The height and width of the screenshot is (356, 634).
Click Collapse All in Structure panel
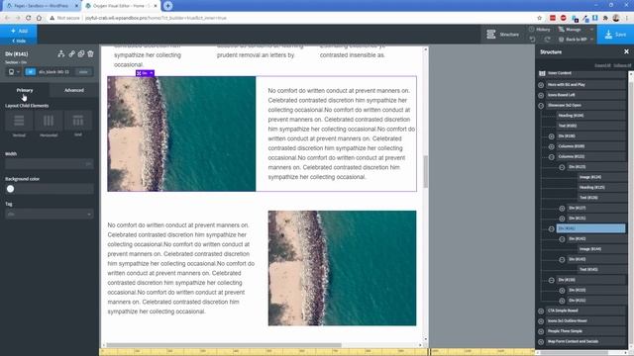(x=622, y=65)
